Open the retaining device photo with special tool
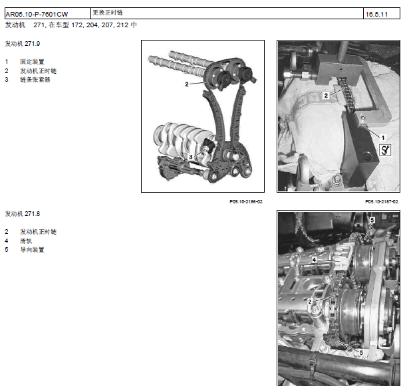 click(338, 116)
